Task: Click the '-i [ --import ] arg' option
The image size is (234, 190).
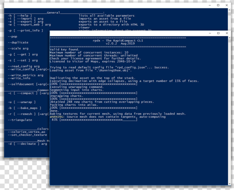Action: (26, 19)
